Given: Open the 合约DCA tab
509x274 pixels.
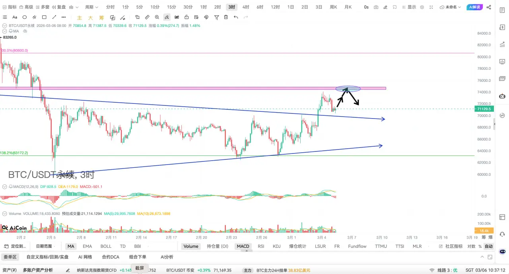Looking at the screenshot, I should click(x=111, y=257).
